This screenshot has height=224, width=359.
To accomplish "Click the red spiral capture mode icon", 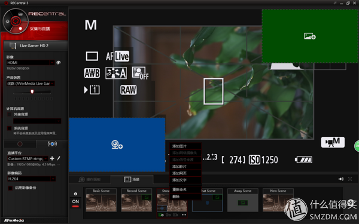I will tap(16, 22).
